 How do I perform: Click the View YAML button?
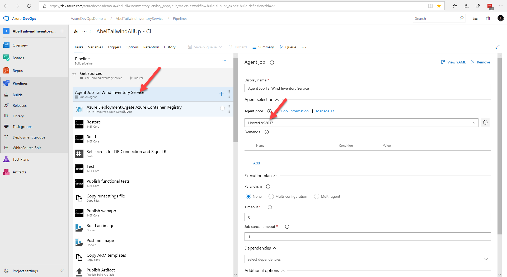(453, 62)
